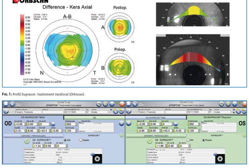Click the ablation profile preview in OS window
This screenshot has width=249, height=168.
[x=220, y=159]
